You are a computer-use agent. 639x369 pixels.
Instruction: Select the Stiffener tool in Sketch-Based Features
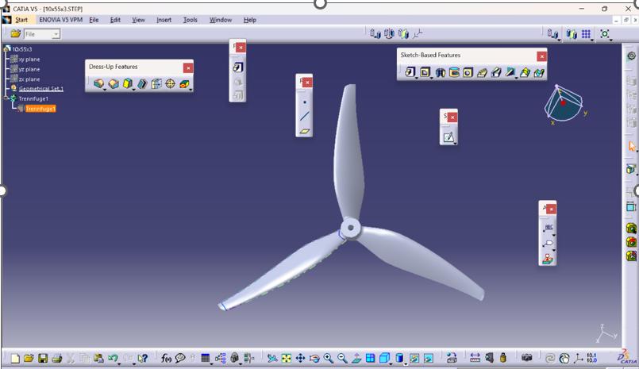pyautogui.click(x=510, y=72)
